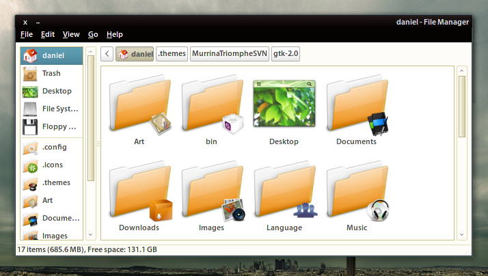The height and width of the screenshot is (276, 488).
Task: Open the Go menu
Action: coord(93,35)
